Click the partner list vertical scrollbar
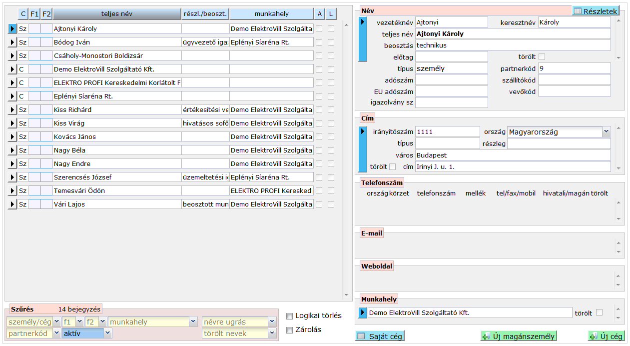This screenshot has width=630, height=346. (346, 159)
